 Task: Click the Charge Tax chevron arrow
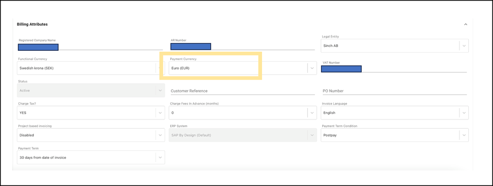160,113
